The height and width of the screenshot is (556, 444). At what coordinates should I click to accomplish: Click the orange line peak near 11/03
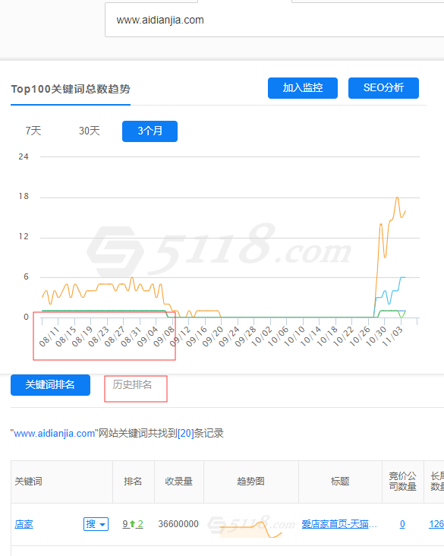point(397,197)
